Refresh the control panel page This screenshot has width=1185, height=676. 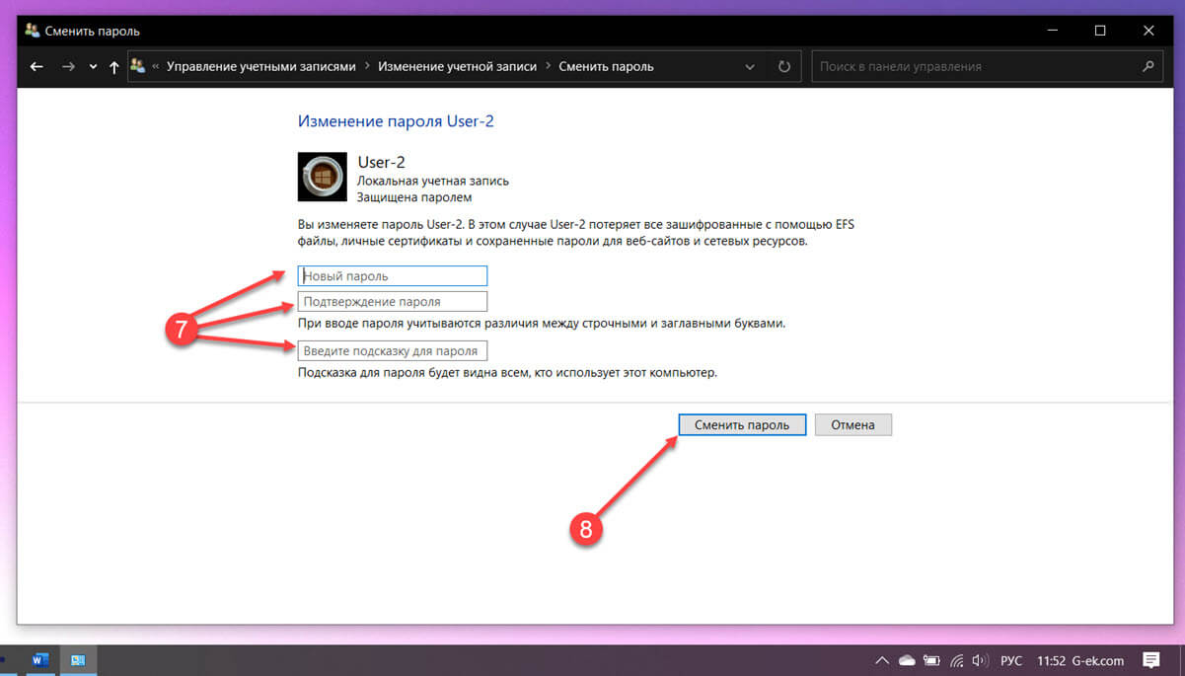click(x=784, y=67)
